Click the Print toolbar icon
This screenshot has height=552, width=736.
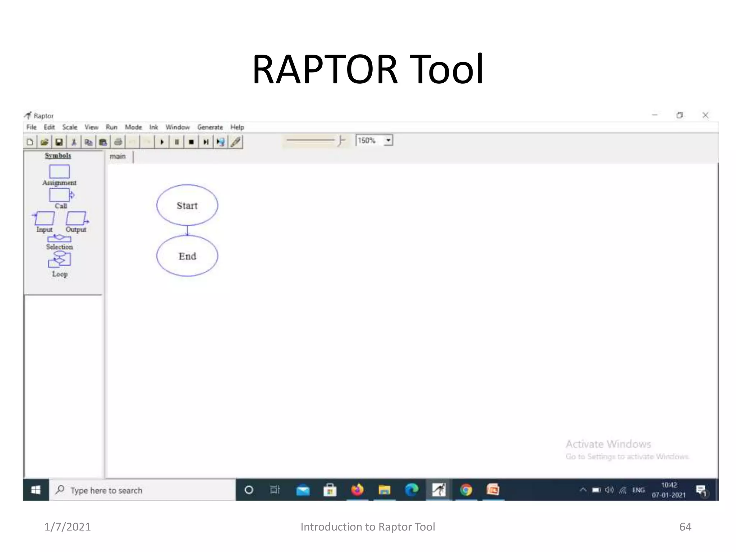[118, 142]
